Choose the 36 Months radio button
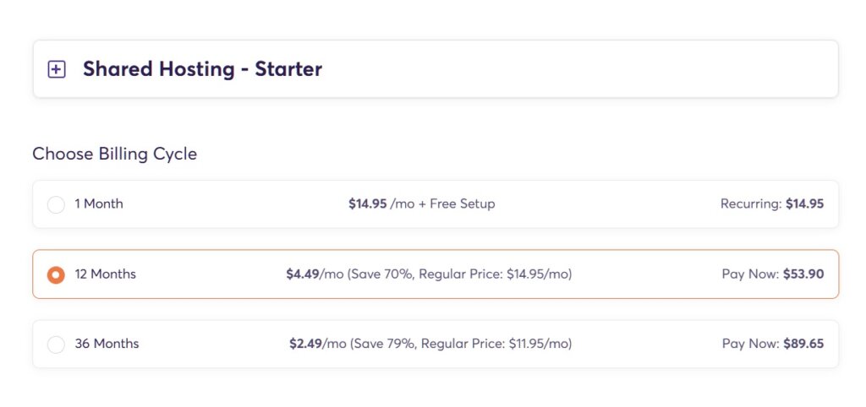 click(56, 345)
